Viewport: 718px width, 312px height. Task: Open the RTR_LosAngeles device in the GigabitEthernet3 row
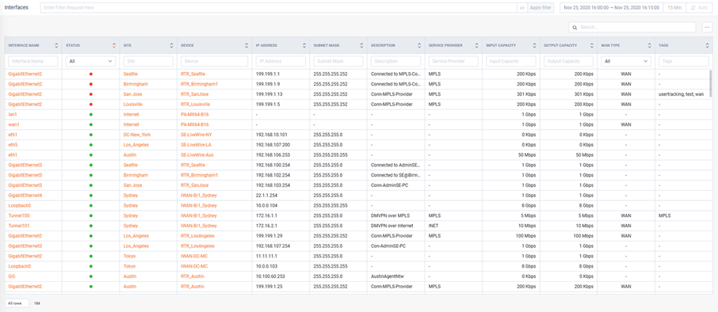[x=197, y=246]
